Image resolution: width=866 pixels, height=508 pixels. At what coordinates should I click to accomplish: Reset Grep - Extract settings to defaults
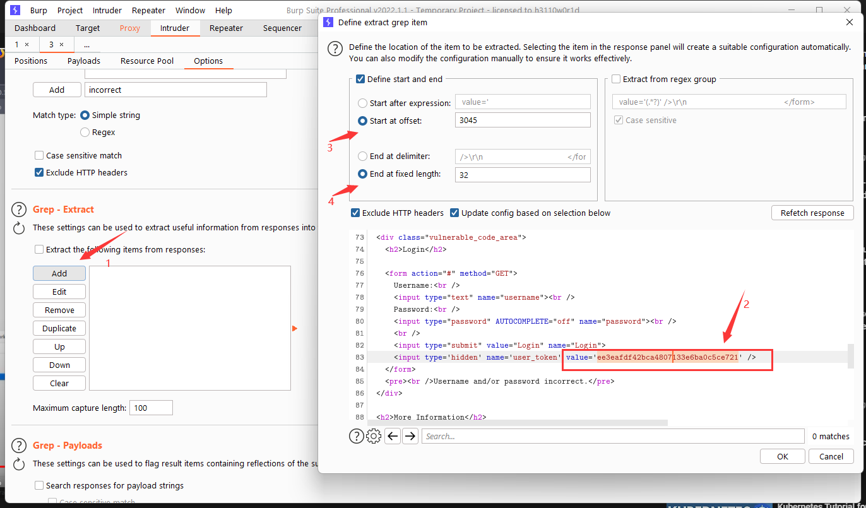click(19, 228)
